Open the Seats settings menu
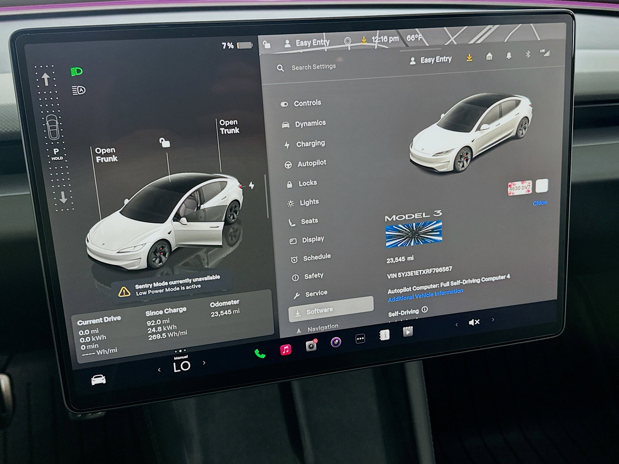This screenshot has width=619, height=464. coord(303,221)
